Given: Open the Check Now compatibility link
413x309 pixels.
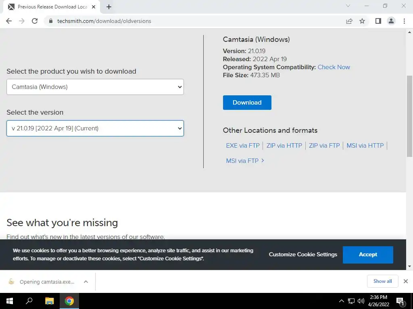Looking at the screenshot, I should point(334,67).
